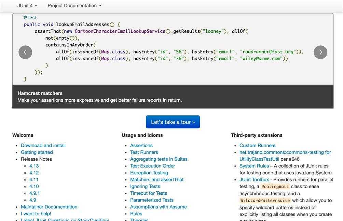The image size is (343, 221).
Task: Go to Assumptions with Assume
Action: point(159,207)
